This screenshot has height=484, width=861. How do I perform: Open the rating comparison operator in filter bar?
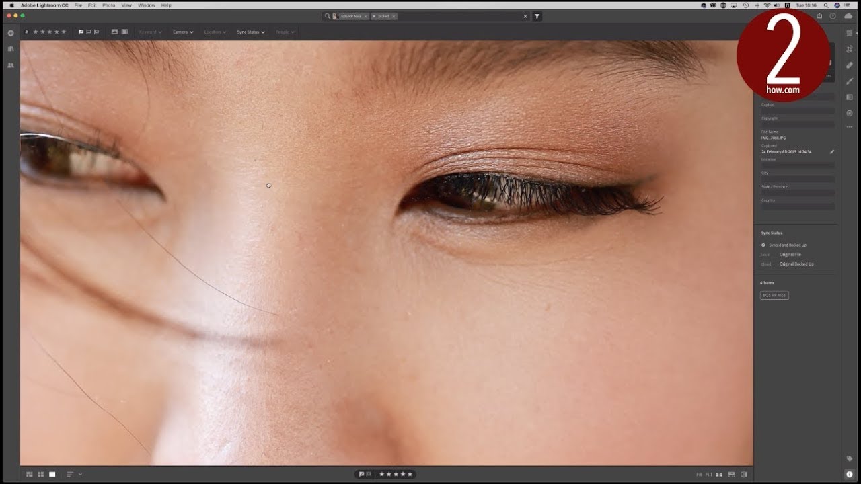point(26,32)
